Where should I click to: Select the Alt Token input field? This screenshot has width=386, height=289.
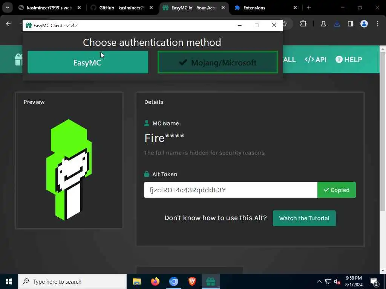click(231, 190)
